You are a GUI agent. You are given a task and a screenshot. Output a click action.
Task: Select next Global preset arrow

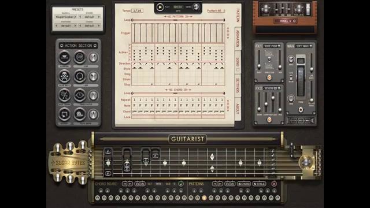point(75,17)
